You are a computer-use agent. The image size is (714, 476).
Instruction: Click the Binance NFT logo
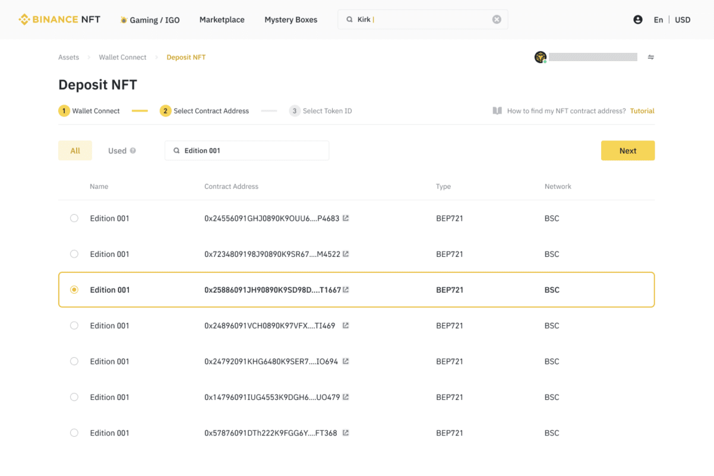click(59, 20)
